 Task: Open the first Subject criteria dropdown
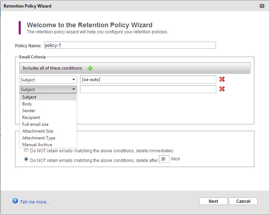[x=48, y=80]
